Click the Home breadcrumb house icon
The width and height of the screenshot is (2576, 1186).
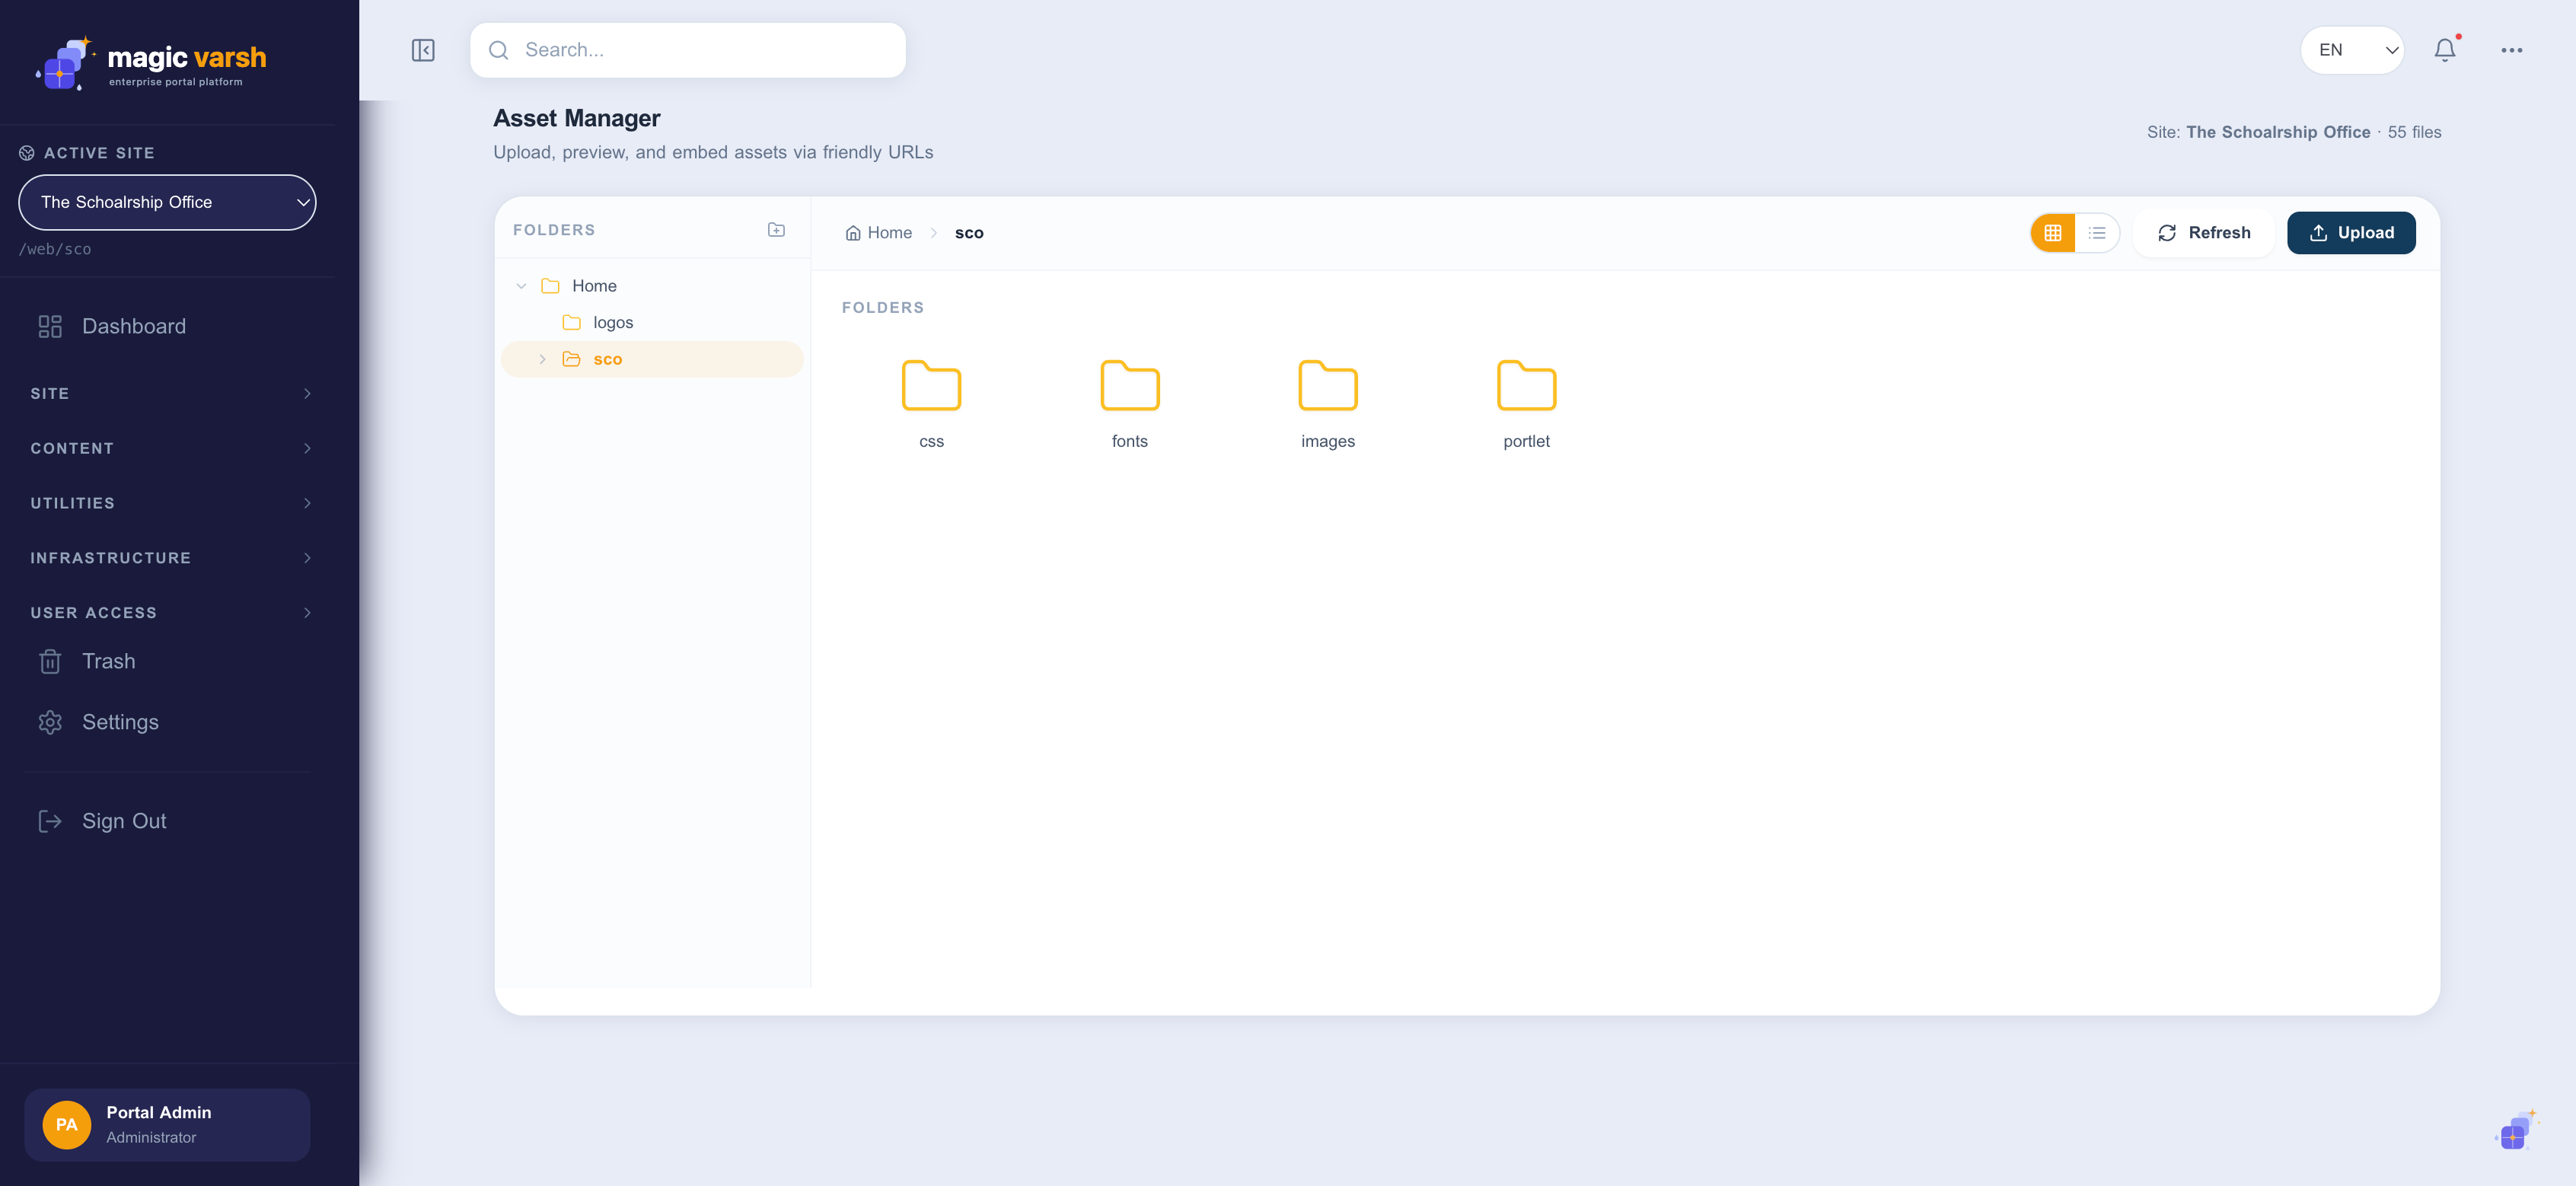click(x=853, y=233)
